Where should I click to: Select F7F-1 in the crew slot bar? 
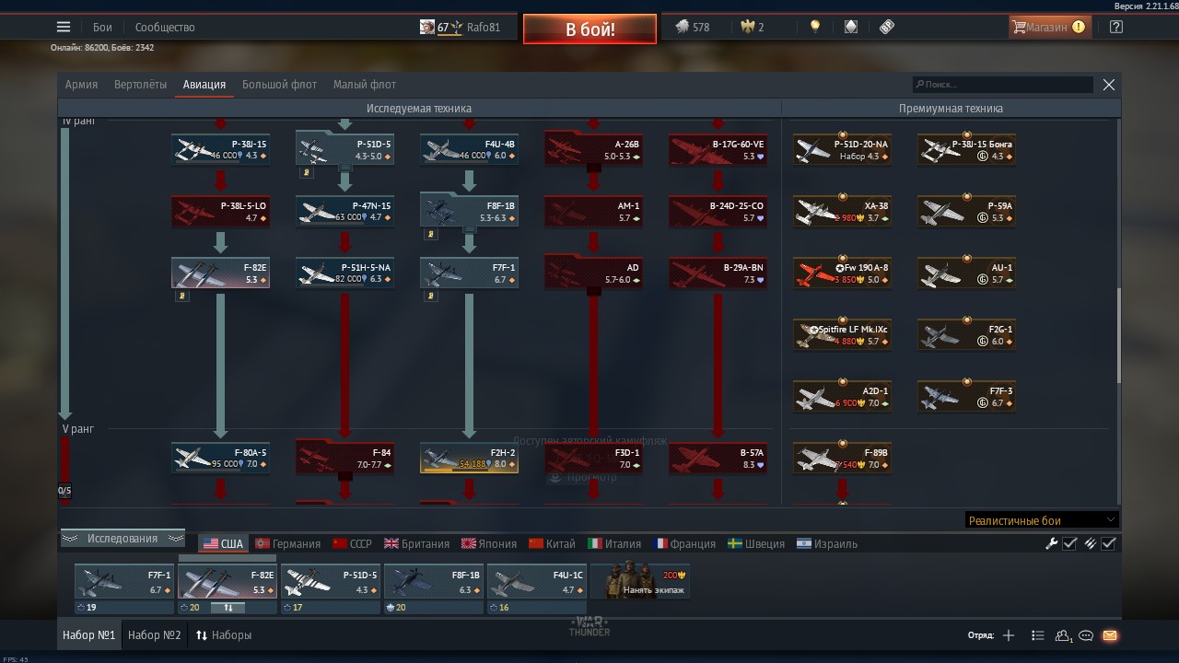click(124, 582)
